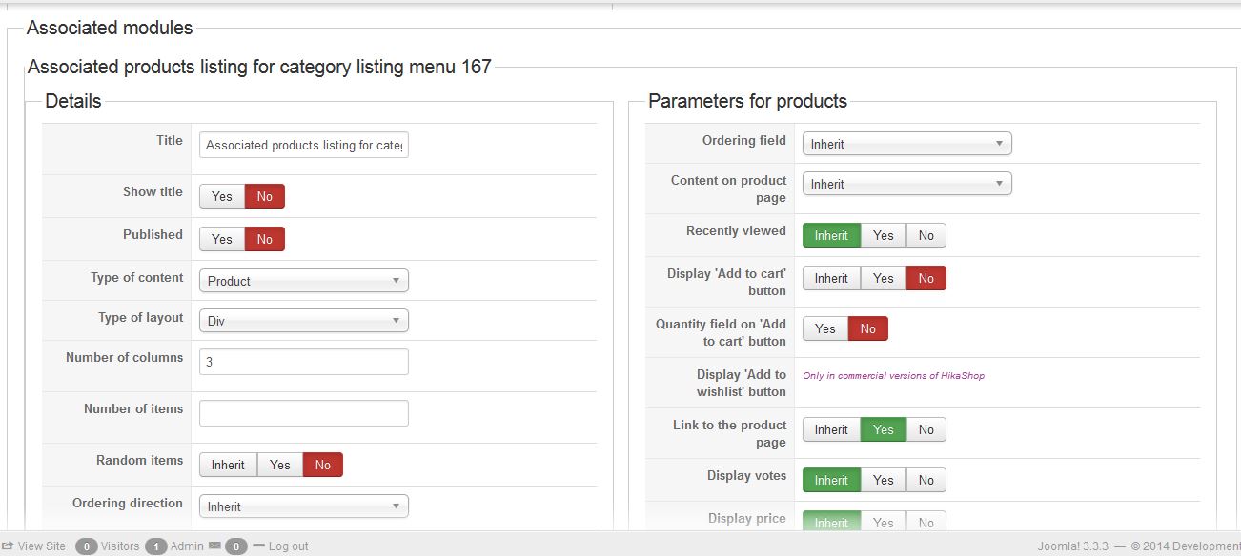Set Show title to Yes
This screenshot has width=1241, height=556.
click(x=222, y=196)
